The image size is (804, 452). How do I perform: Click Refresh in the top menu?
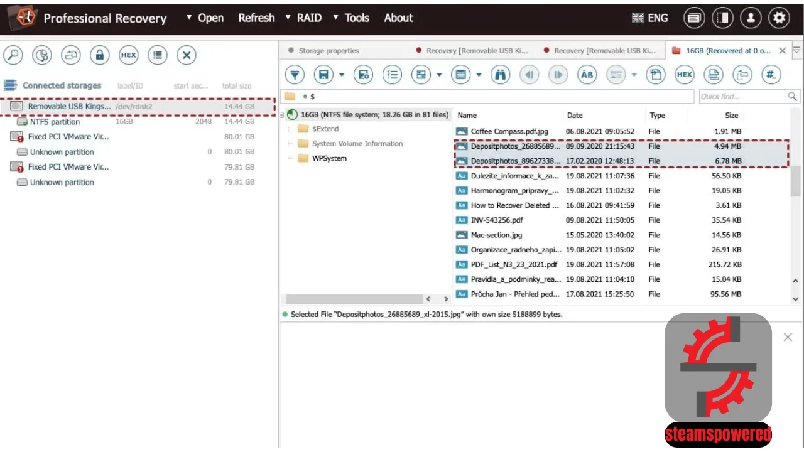coord(256,18)
